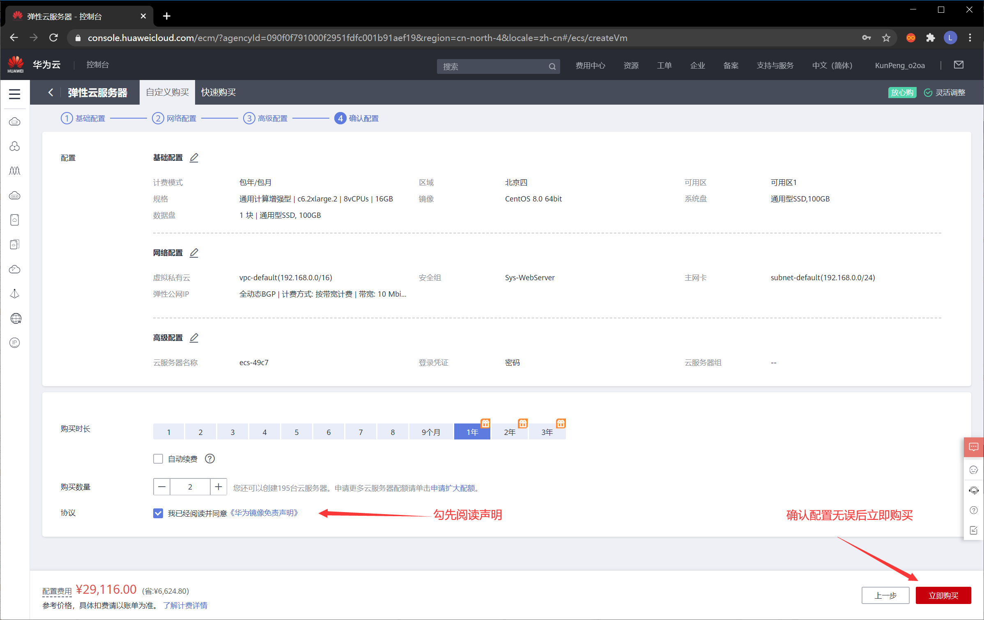This screenshot has width=984, height=620.
Task: Go to step 3 高级配置
Action: (x=265, y=118)
